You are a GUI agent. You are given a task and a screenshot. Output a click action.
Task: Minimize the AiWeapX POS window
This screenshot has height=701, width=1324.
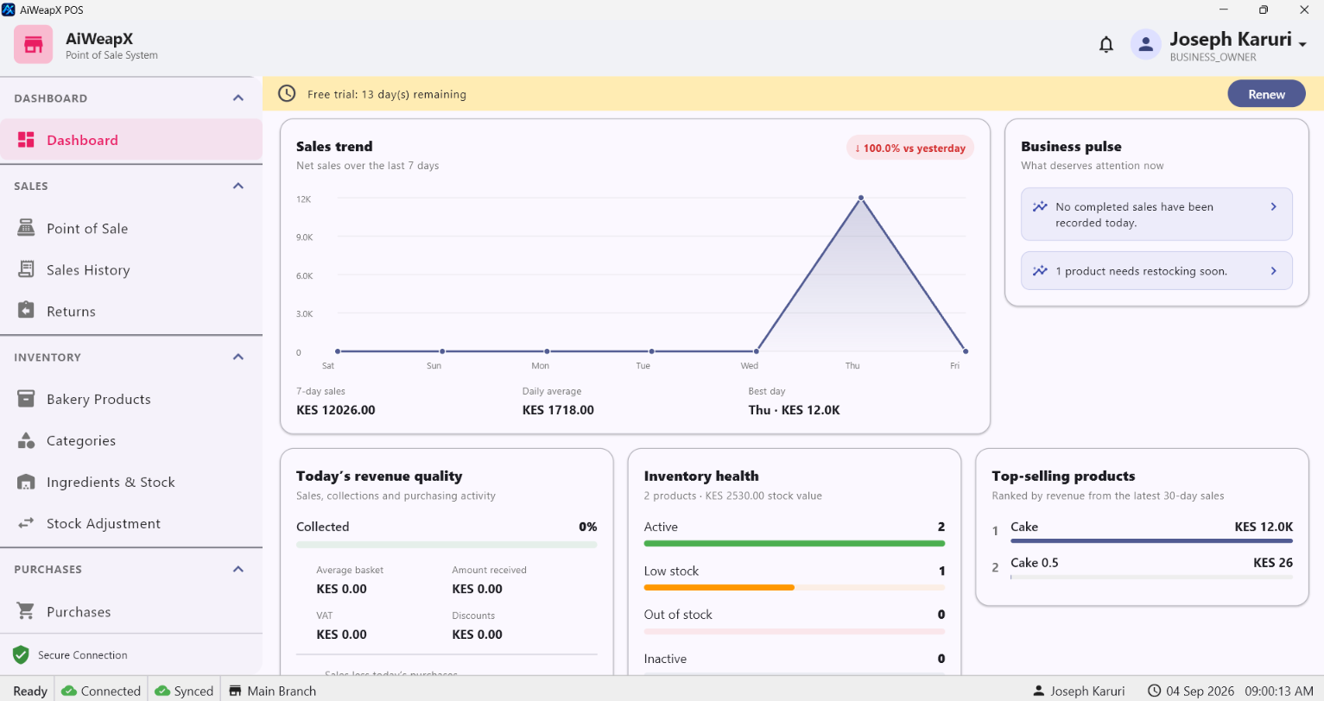coord(1224,9)
